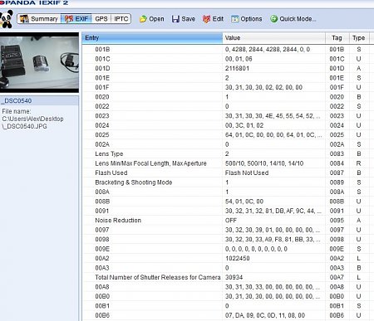Image resolution: width=374 pixels, height=321 pixels.
Task: Select the 001B entry row
Action: click(x=102, y=49)
